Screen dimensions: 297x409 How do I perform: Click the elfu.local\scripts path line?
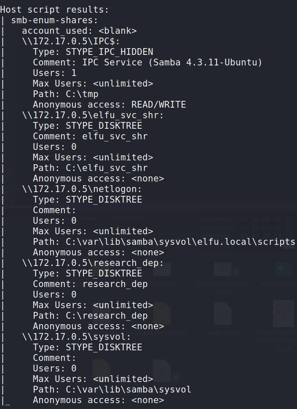click(164, 242)
